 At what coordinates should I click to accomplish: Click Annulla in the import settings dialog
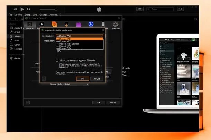click(x=97, y=78)
